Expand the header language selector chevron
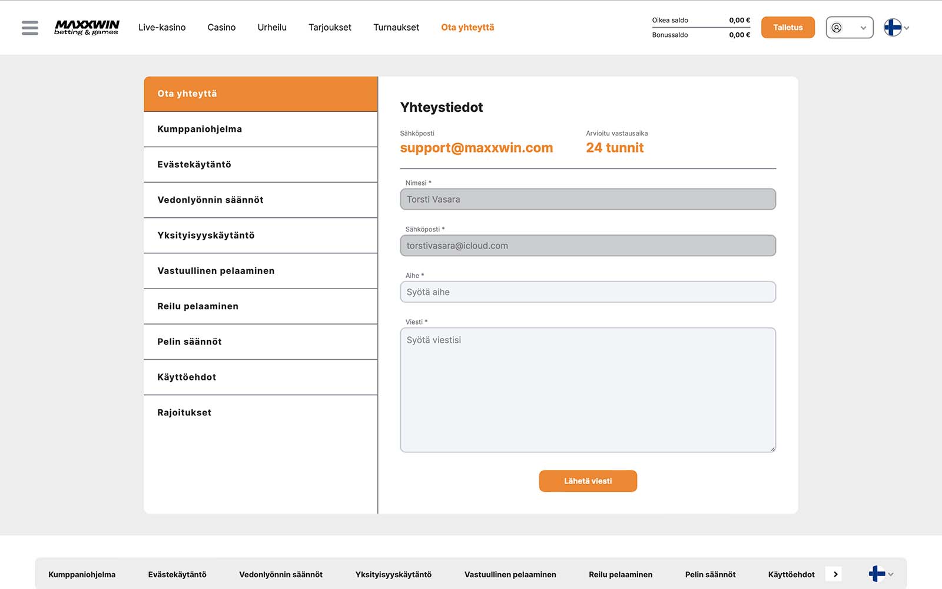The image size is (942, 589). tap(907, 28)
